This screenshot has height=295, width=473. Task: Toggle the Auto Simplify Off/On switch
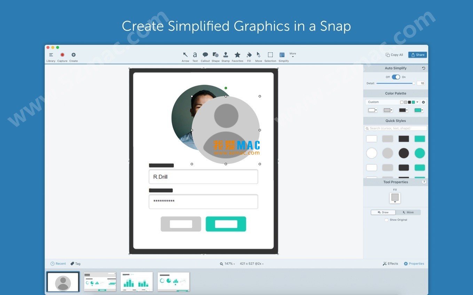pos(396,77)
